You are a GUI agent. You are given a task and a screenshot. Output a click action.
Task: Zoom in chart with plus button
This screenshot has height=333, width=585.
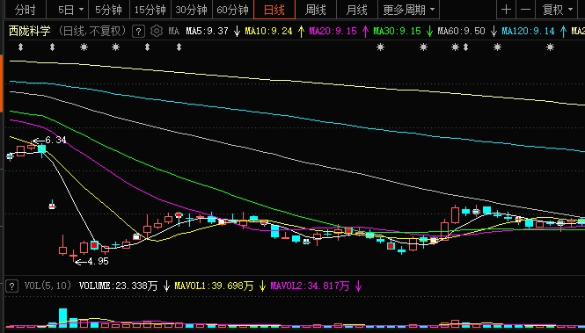(507, 10)
